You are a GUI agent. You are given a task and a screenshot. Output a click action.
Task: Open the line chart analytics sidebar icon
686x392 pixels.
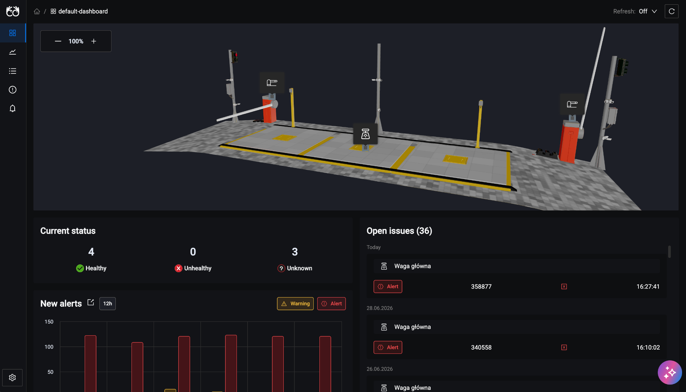[x=13, y=52]
